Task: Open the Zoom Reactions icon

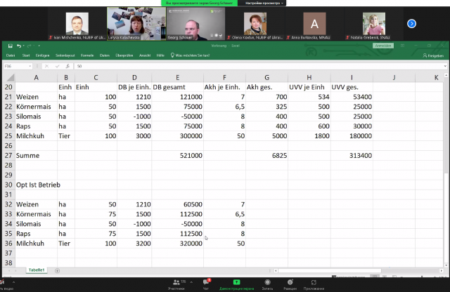Action: (x=290, y=283)
